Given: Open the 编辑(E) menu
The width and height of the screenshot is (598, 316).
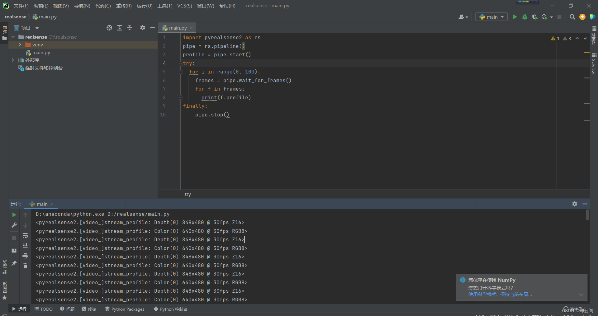Looking at the screenshot, I should 41,6.
